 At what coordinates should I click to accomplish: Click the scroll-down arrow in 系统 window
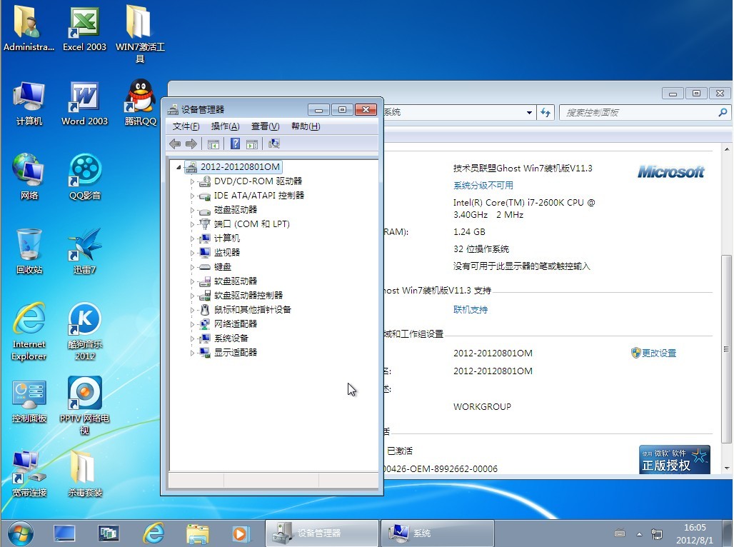[727, 468]
